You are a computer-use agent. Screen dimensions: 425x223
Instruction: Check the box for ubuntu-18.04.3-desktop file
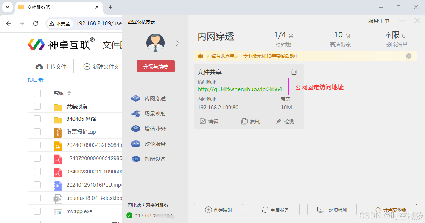[37, 198]
